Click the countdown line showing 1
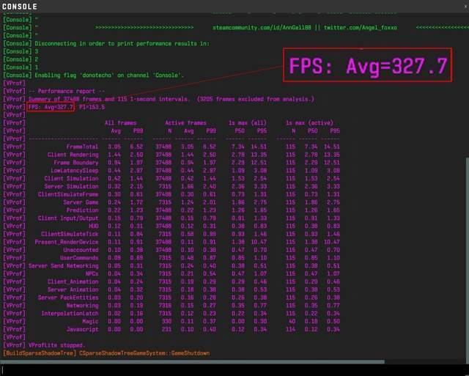The image size is (469, 376). coord(37,67)
